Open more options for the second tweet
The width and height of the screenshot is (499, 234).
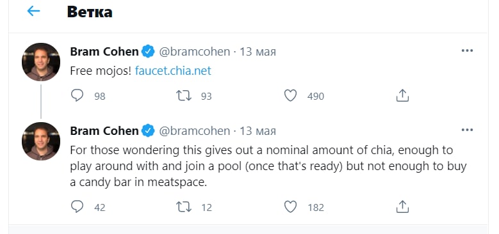(467, 130)
